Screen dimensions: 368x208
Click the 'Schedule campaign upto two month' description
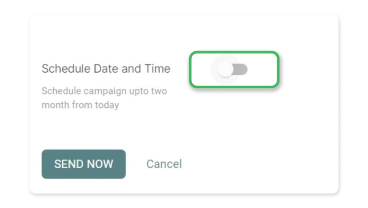pos(104,98)
